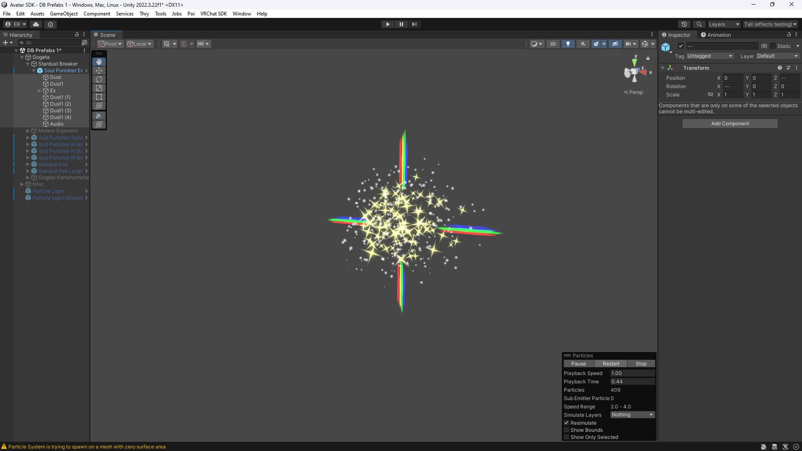
Task: Open the GameObject menu
Action: (63, 14)
